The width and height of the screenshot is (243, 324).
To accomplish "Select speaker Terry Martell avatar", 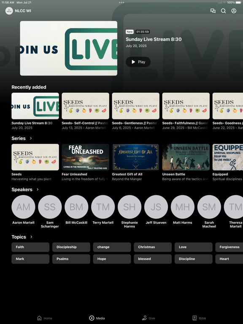I will click(103, 207).
